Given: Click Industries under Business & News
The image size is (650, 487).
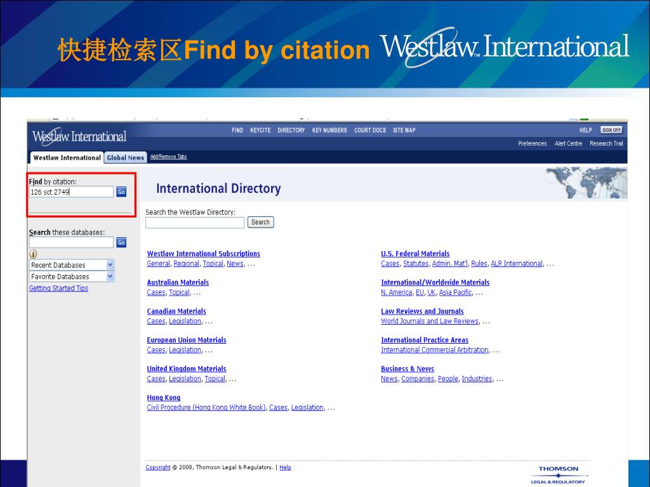Looking at the screenshot, I should [477, 379].
